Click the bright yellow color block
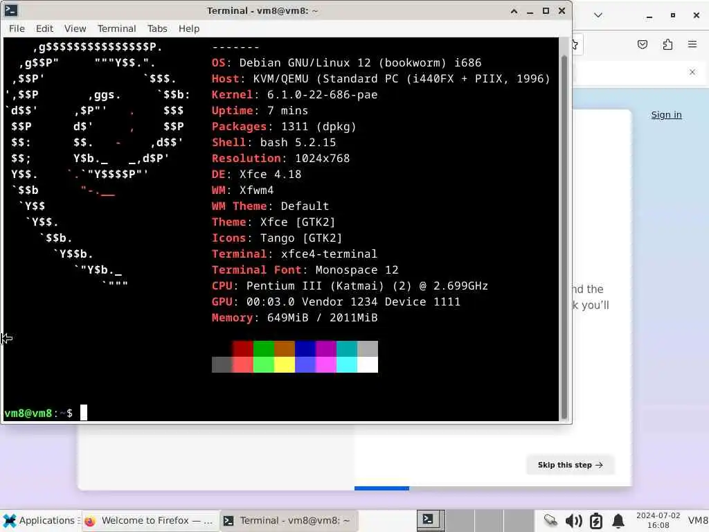The height and width of the screenshot is (532, 709). coord(285,364)
